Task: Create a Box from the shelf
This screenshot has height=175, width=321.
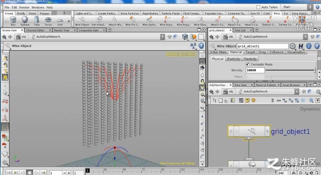Action: pos(13,21)
